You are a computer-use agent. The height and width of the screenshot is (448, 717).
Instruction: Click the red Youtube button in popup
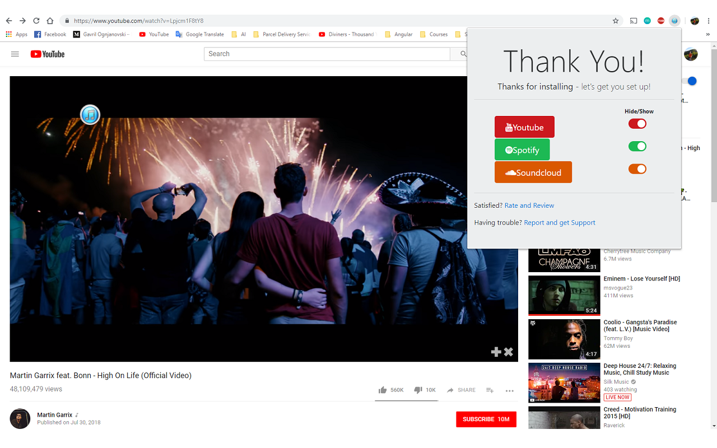coord(524,127)
